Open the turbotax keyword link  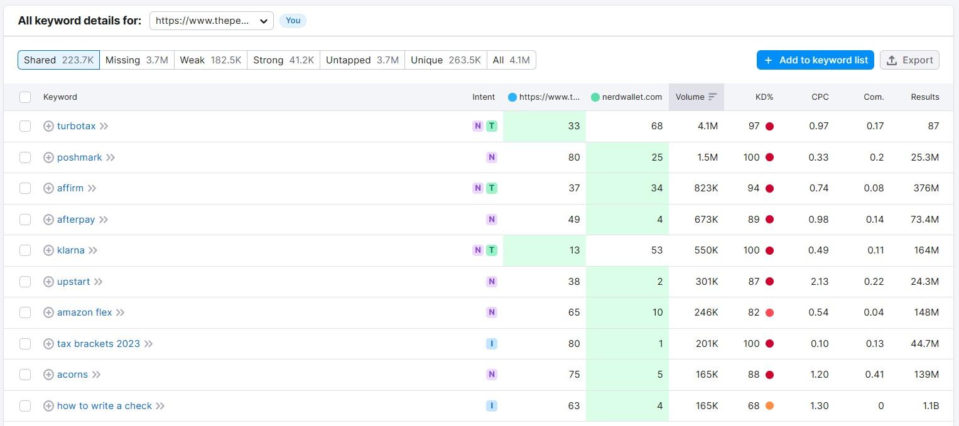click(x=77, y=126)
